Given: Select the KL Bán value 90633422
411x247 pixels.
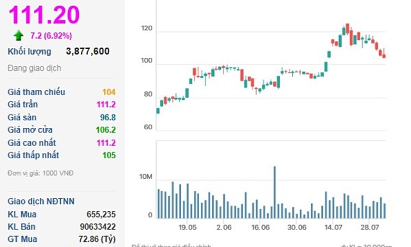Looking at the screenshot, I should [x=97, y=227].
